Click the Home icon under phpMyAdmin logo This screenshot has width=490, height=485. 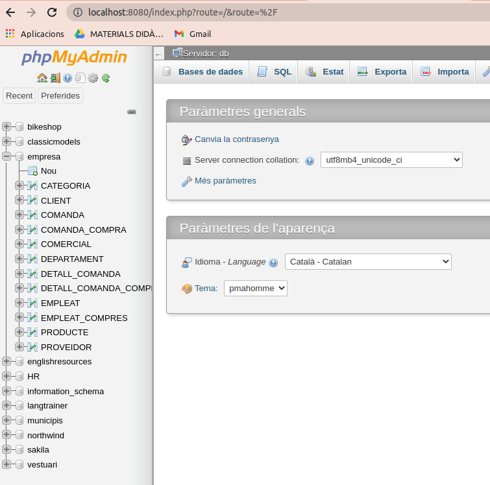[42, 78]
